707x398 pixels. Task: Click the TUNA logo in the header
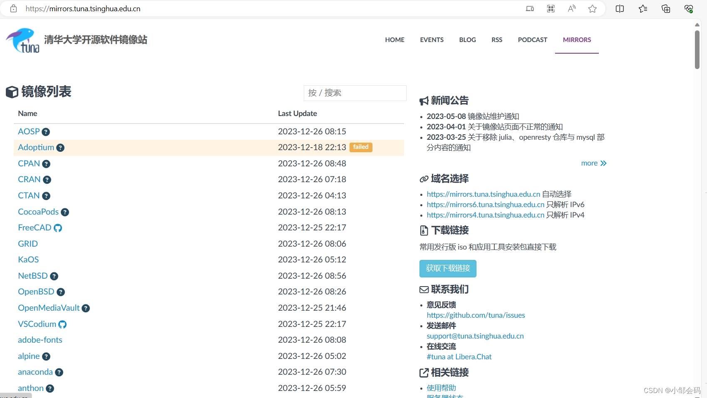click(22, 40)
